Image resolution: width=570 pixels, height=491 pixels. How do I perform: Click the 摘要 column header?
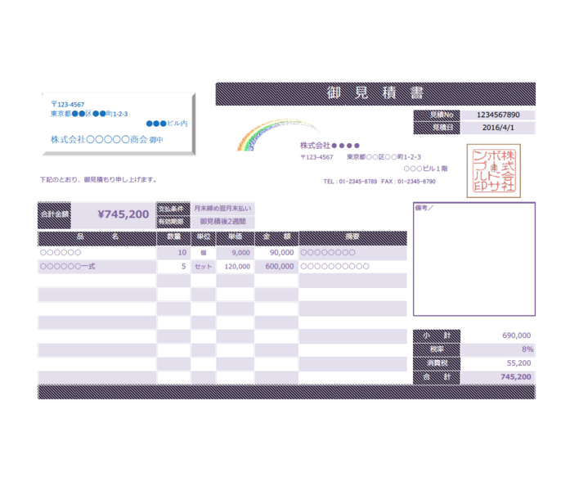click(x=353, y=238)
